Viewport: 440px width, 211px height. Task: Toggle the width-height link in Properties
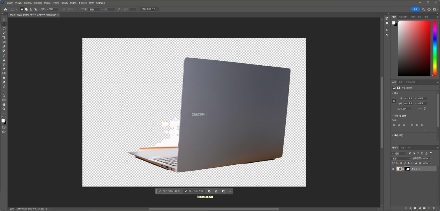394,101
